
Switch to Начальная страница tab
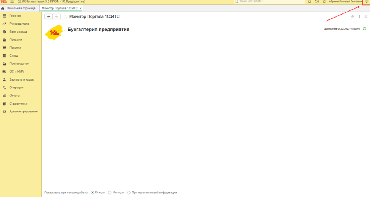(x=18, y=8)
